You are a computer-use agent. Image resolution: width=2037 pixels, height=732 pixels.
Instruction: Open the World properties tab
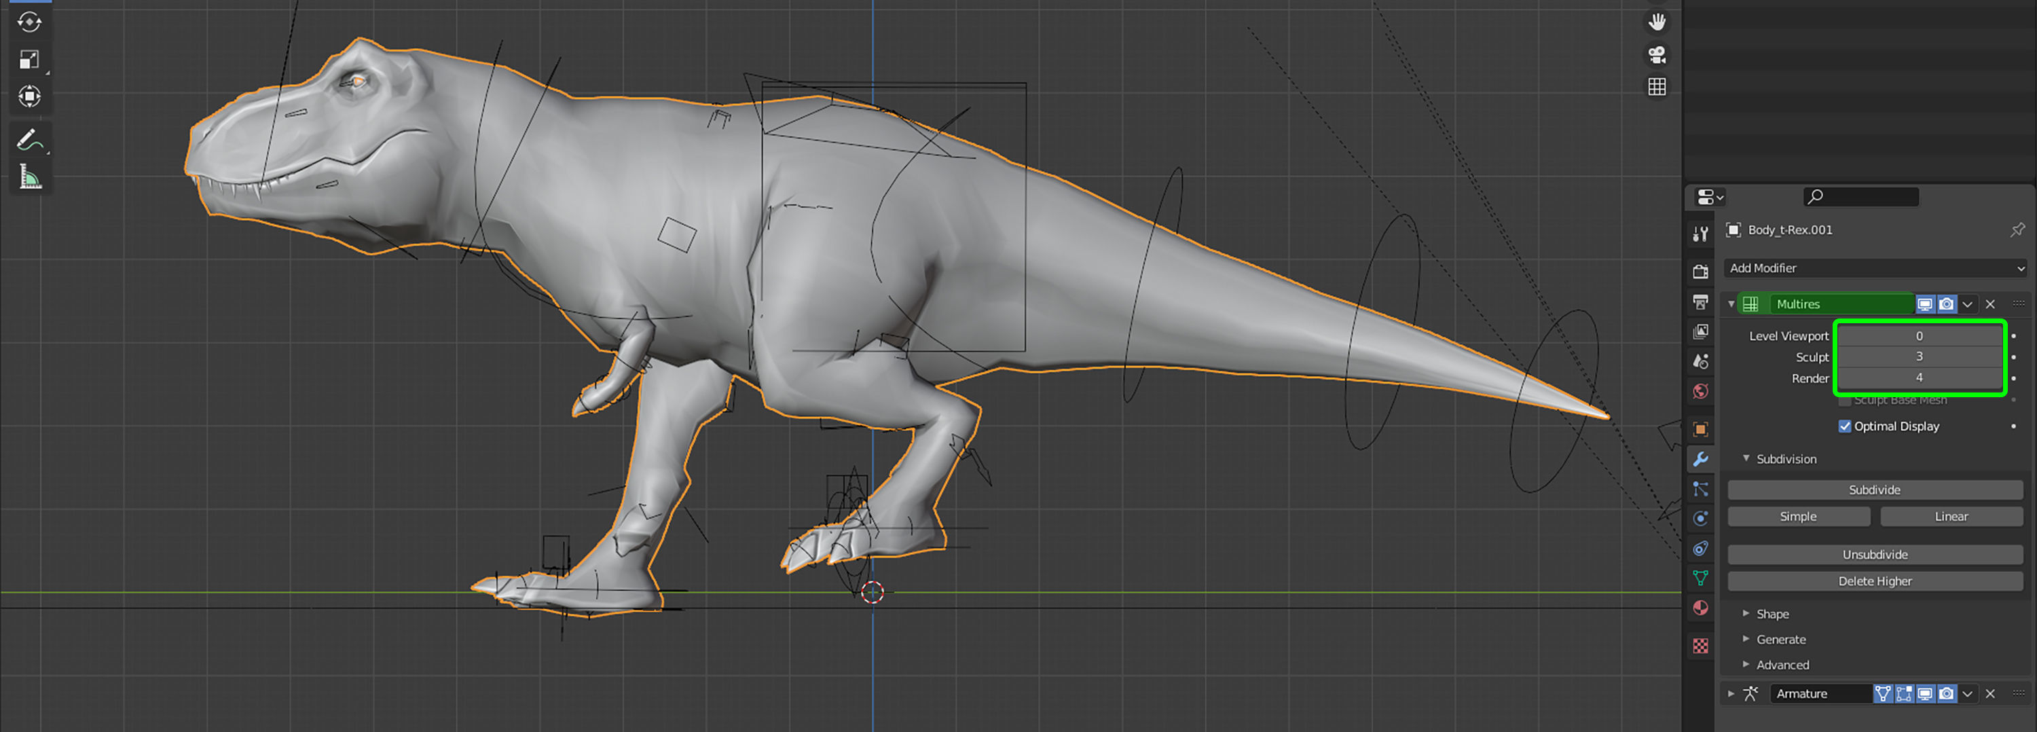(x=1700, y=391)
